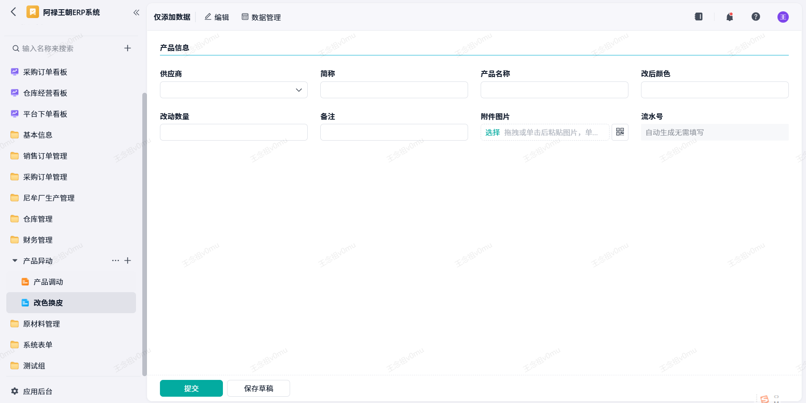Click the notebook panel icon in header
Screen dimensions: 806x403
click(x=699, y=17)
